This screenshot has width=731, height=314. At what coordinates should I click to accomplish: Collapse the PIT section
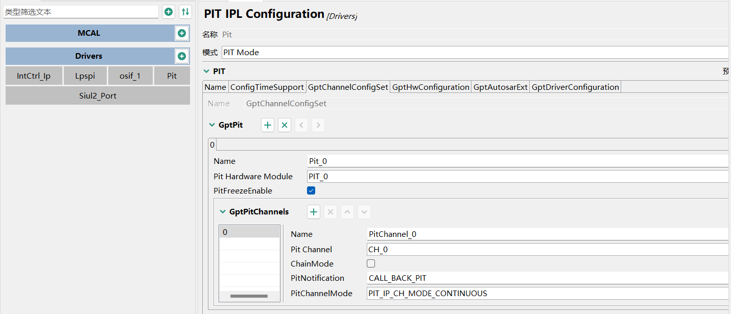(x=206, y=71)
